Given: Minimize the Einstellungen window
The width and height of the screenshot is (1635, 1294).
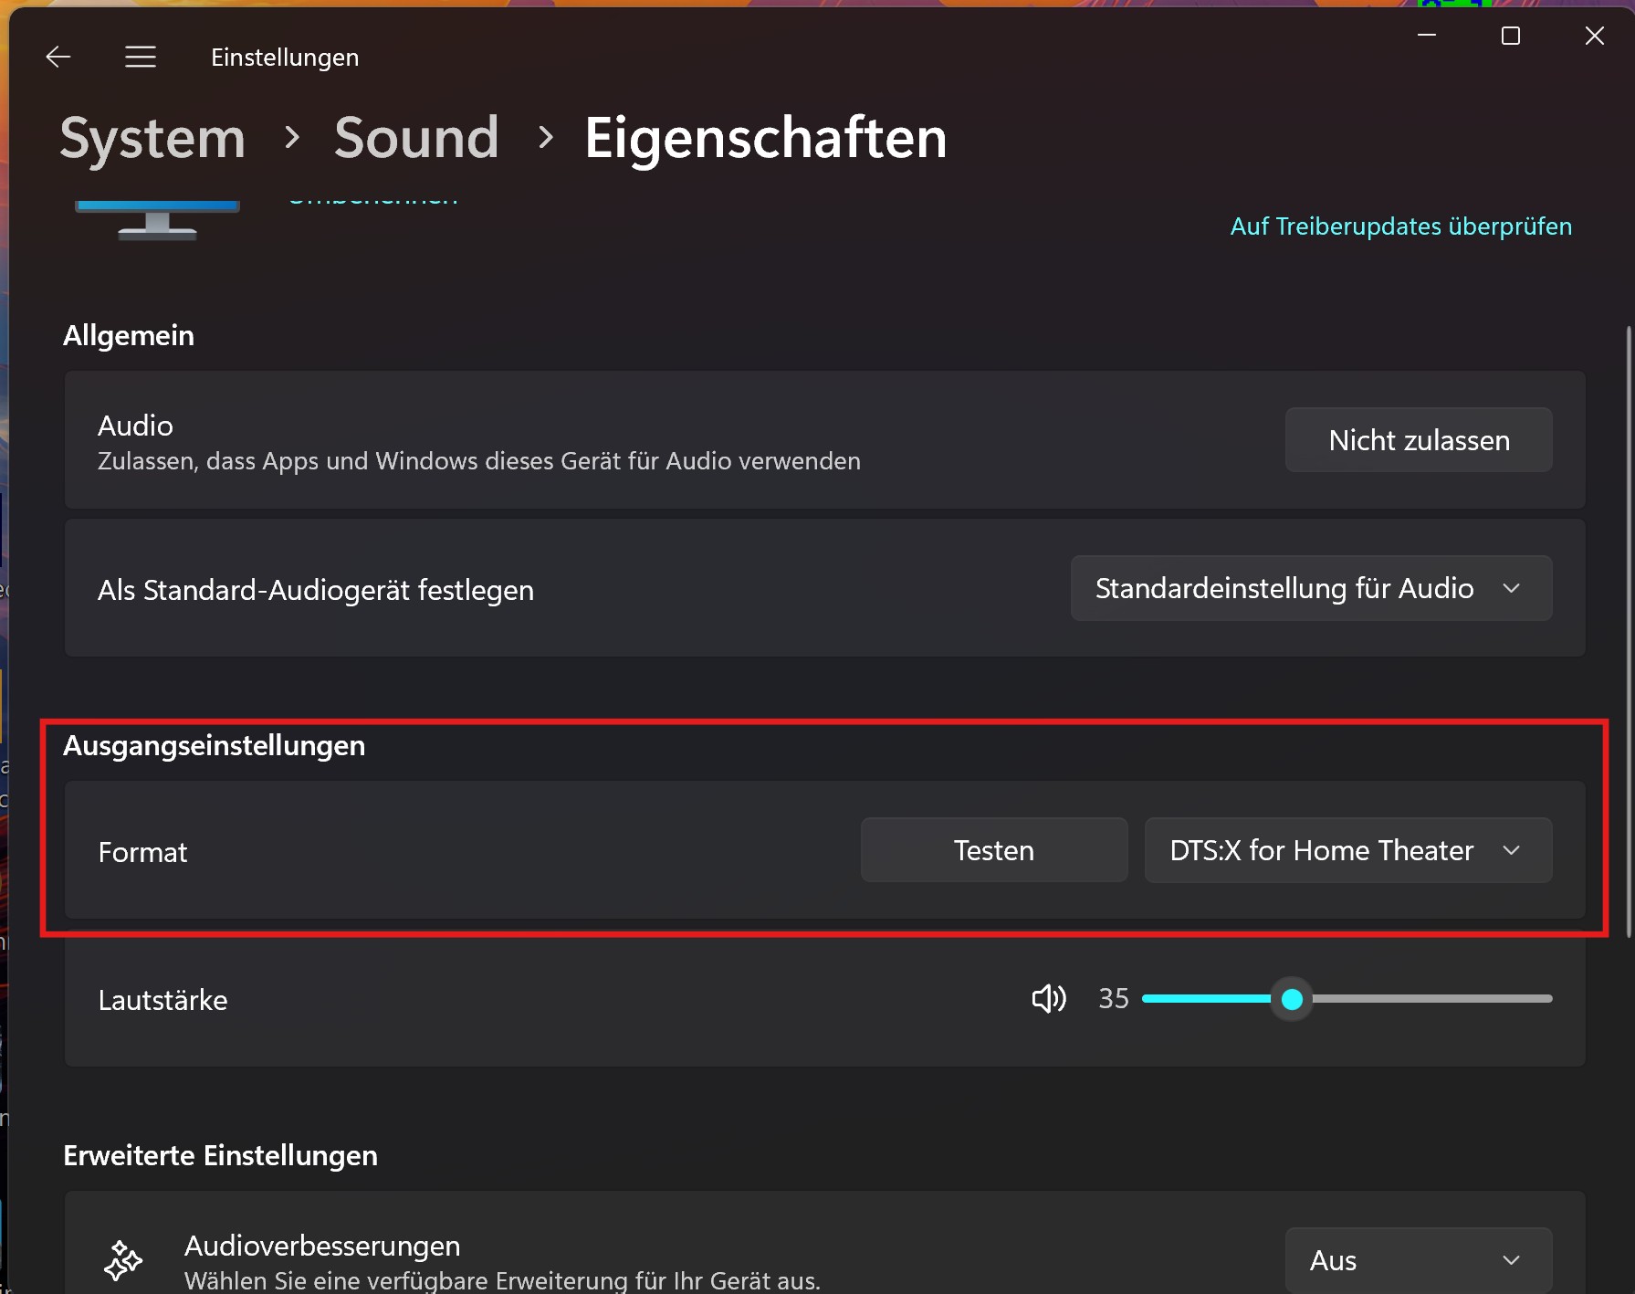Looking at the screenshot, I should [1427, 36].
